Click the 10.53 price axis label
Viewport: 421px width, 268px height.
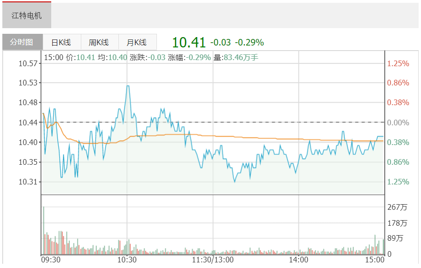point(28,83)
